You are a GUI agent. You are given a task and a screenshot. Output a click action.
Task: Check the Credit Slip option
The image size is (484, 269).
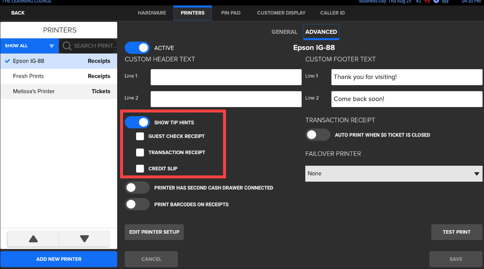pyautogui.click(x=140, y=169)
